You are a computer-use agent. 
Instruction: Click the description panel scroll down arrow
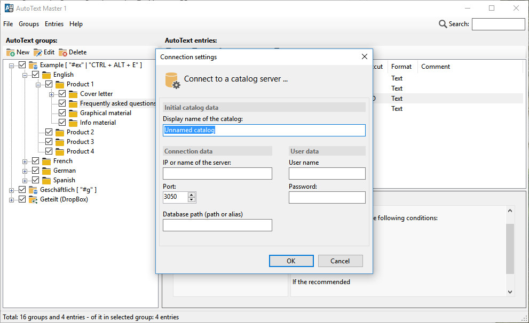510,292
